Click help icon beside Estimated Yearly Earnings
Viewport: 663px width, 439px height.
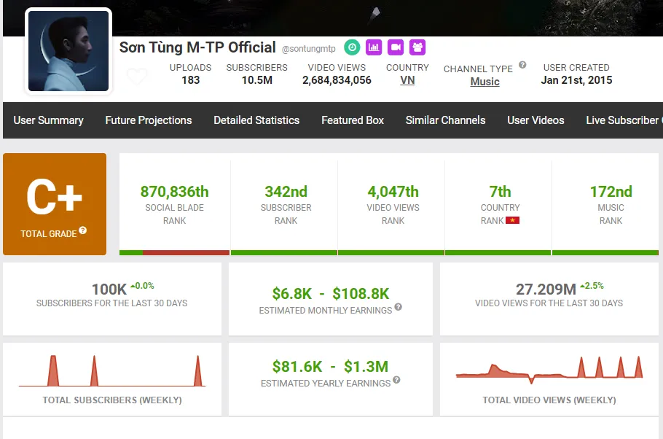pos(396,381)
